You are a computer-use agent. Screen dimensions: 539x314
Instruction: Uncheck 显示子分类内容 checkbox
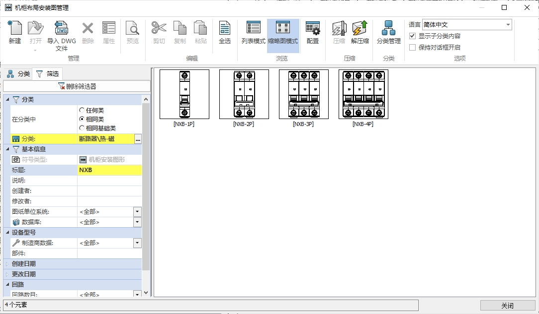(x=412, y=36)
